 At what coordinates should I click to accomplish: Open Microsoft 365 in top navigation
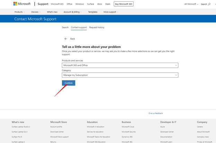coord(57,4)
